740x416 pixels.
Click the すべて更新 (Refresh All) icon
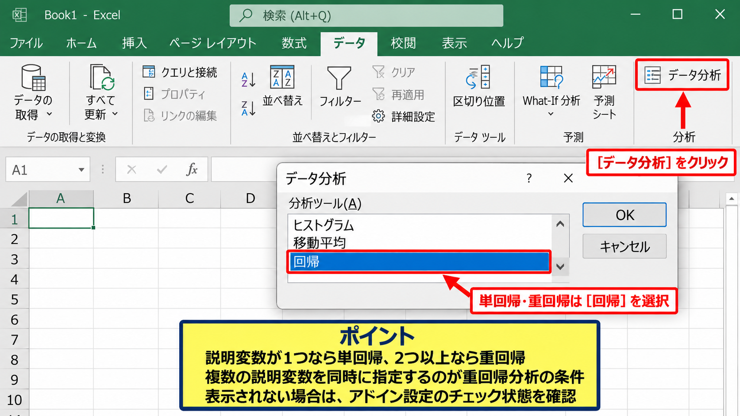tap(102, 77)
